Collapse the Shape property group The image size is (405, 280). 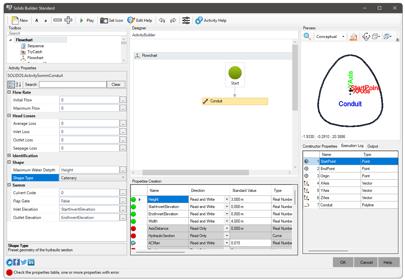(x=9, y=162)
